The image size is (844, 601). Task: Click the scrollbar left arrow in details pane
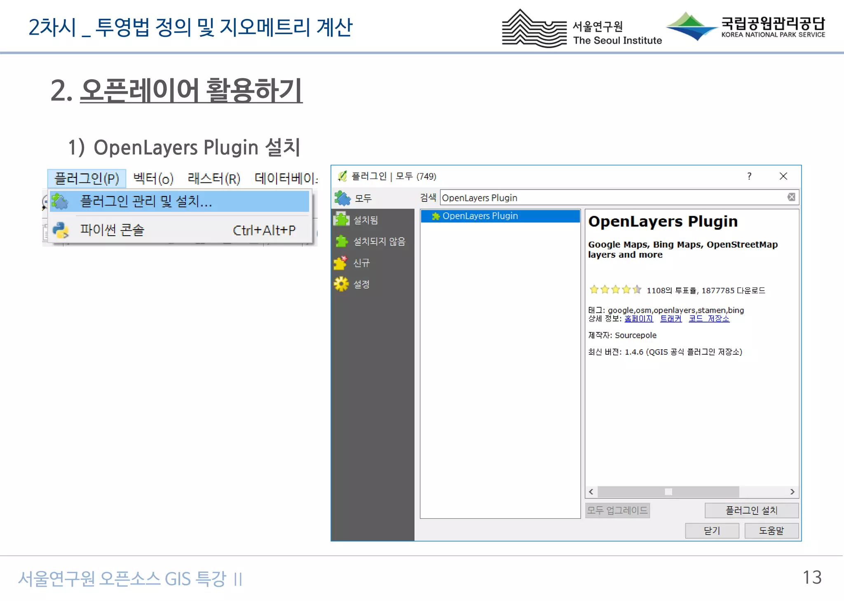pyautogui.click(x=591, y=491)
